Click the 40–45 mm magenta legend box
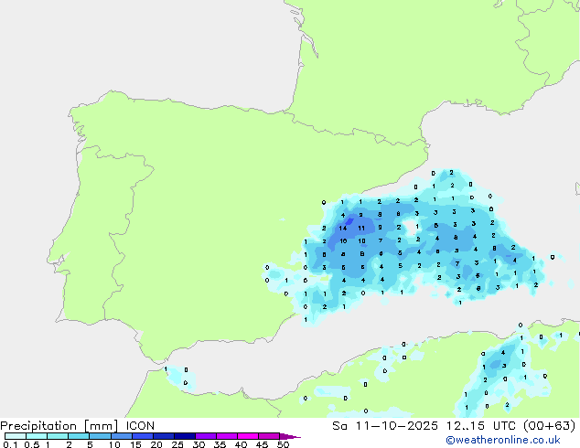 pos(248,436)
